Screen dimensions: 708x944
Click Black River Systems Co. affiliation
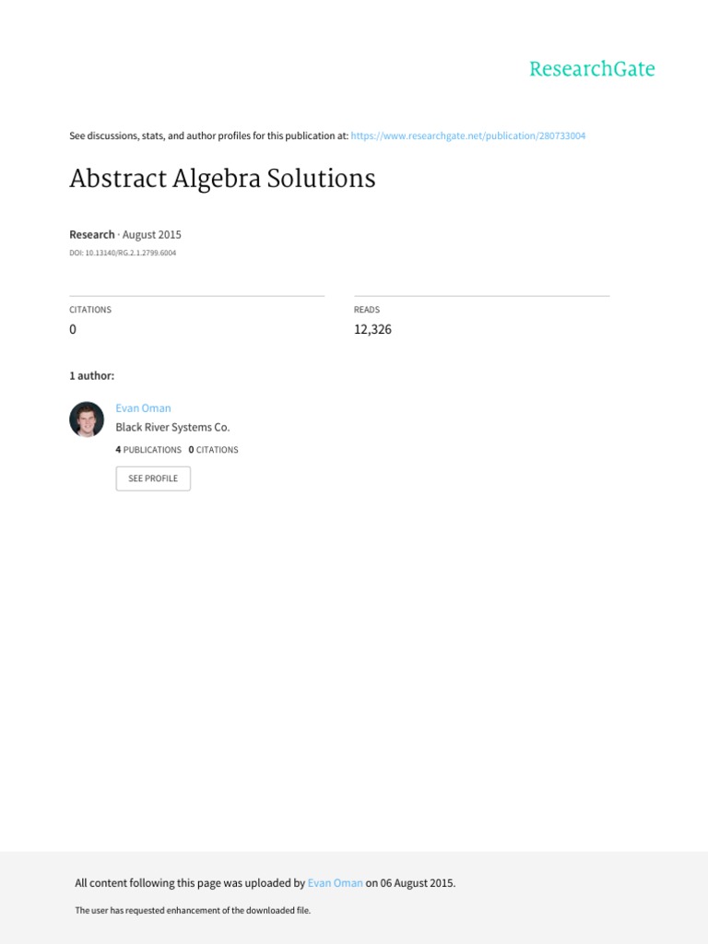click(172, 428)
